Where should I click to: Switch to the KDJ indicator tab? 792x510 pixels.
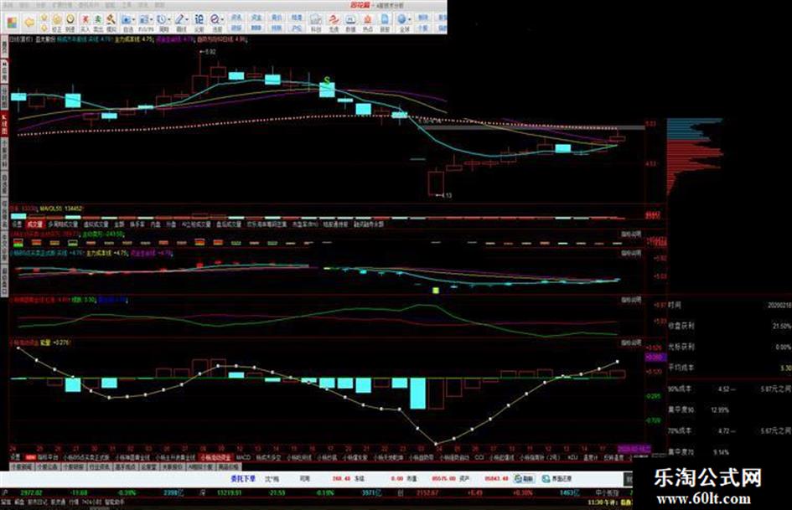572,457
